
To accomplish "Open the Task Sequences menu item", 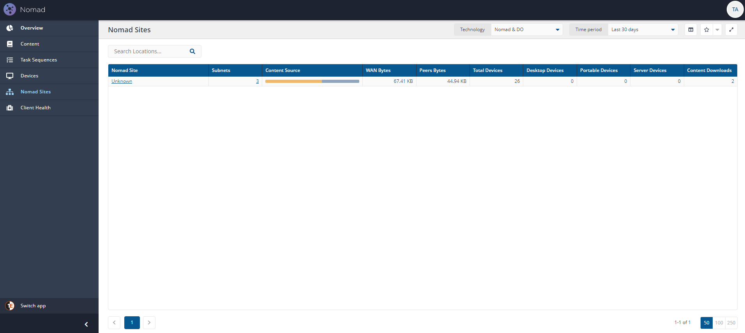I will coord(49,60).
